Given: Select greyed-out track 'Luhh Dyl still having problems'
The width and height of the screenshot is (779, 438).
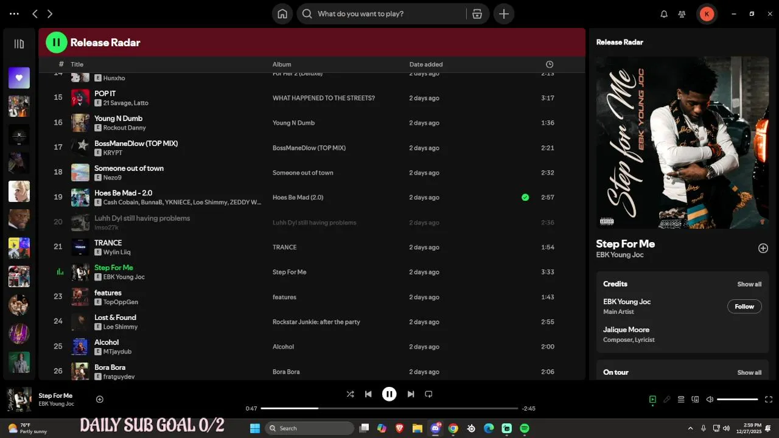Looking at the screenshot, I should (142, 218).
